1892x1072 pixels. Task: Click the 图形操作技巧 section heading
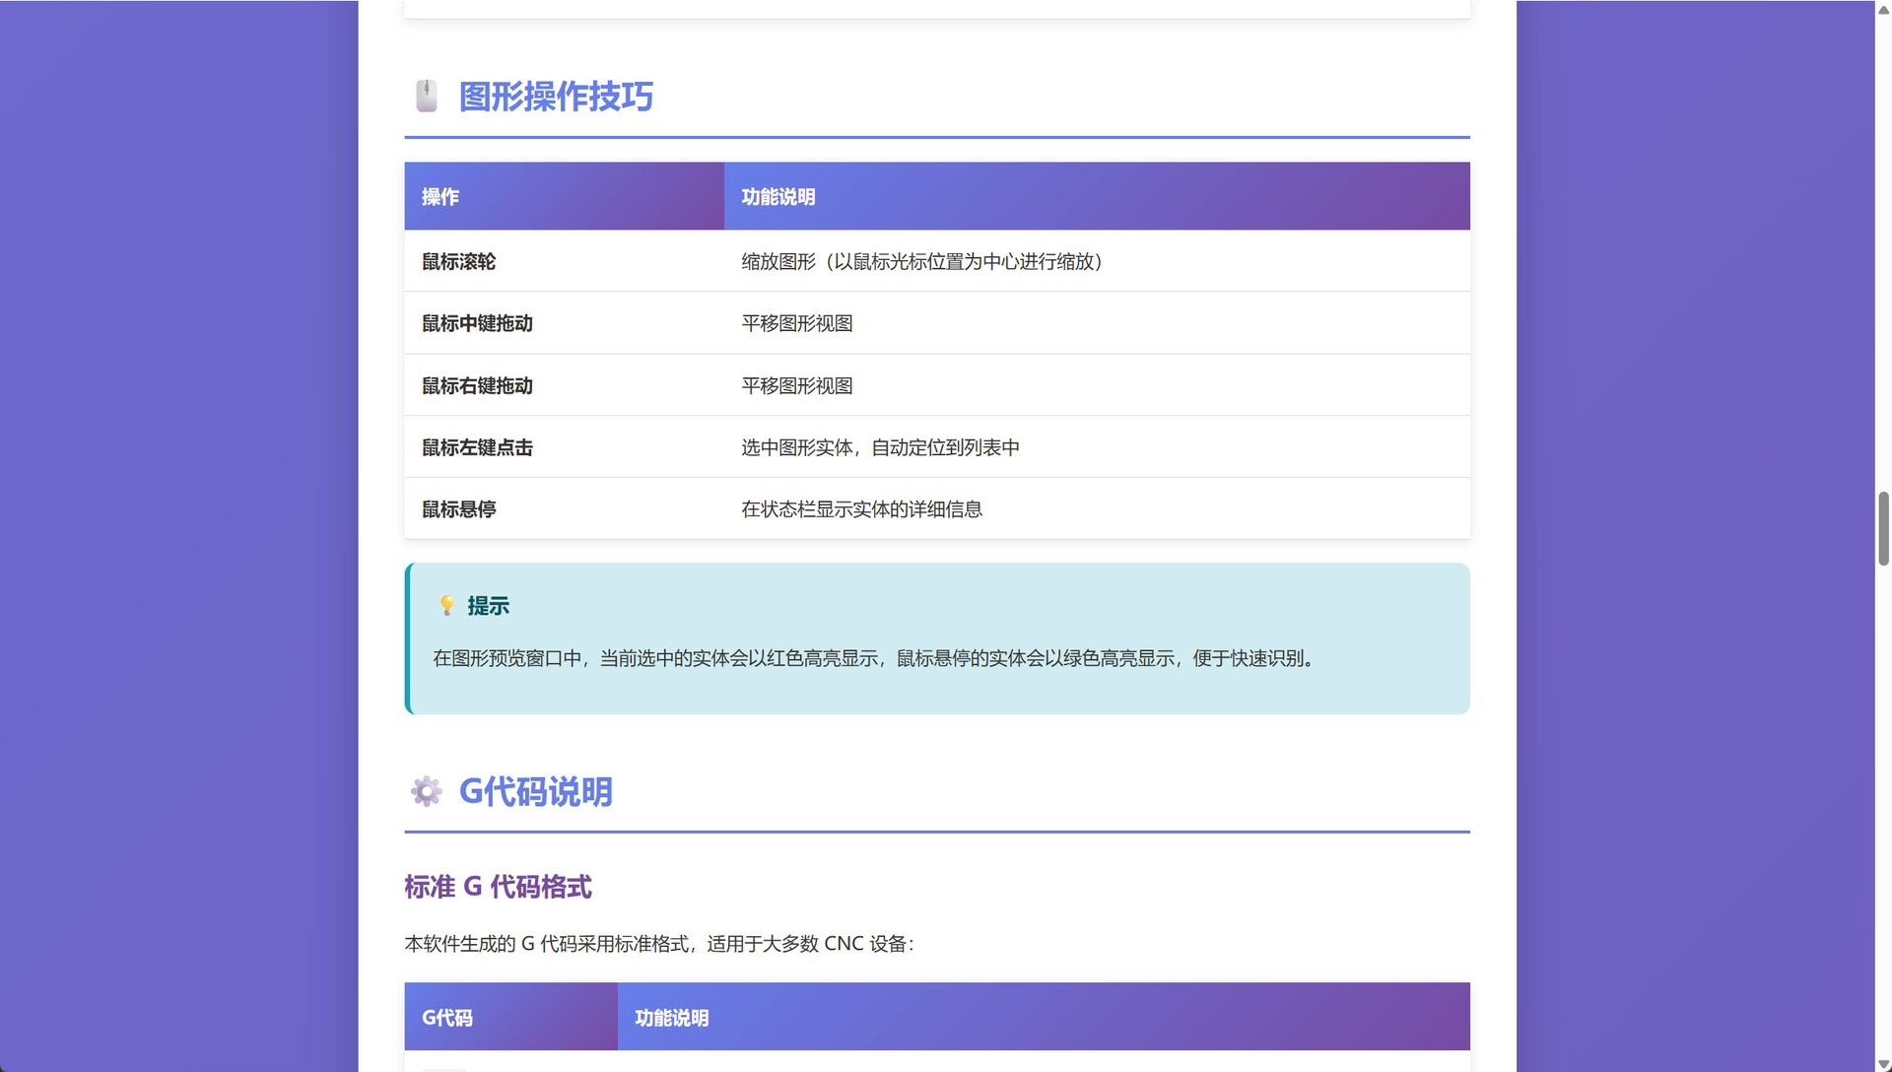[556, 97]
